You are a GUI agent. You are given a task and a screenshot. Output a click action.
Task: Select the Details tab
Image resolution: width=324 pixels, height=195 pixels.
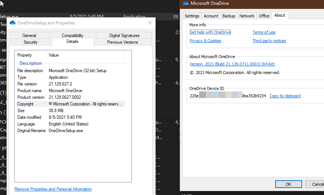click(x=72, y=41)
